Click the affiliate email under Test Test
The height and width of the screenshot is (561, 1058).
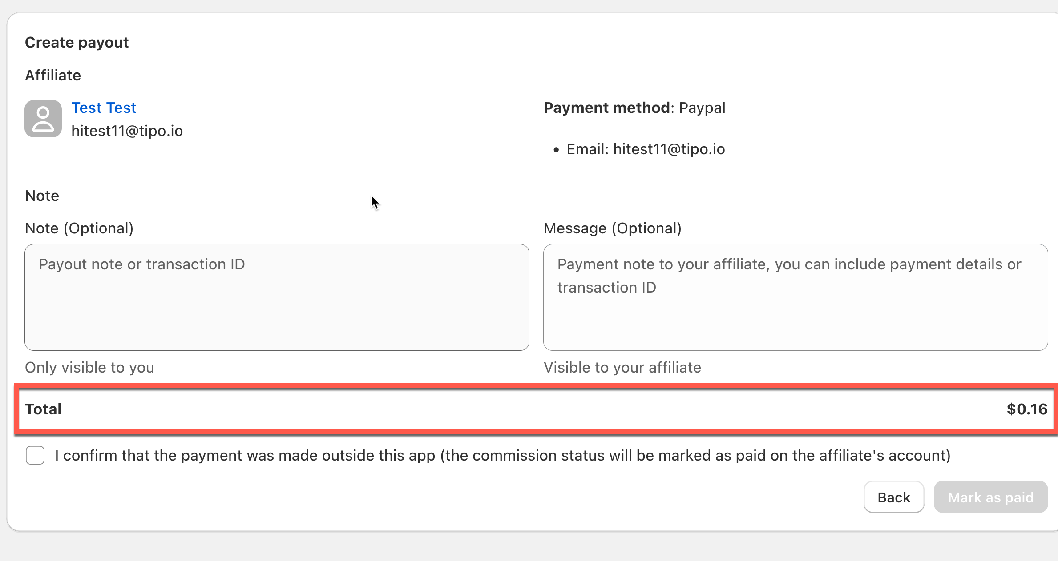[x=127, y=131]
